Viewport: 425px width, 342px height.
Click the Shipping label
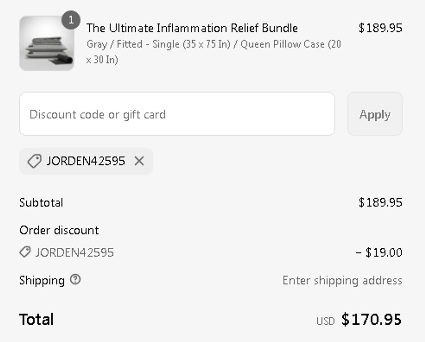(x=42, y=280)
